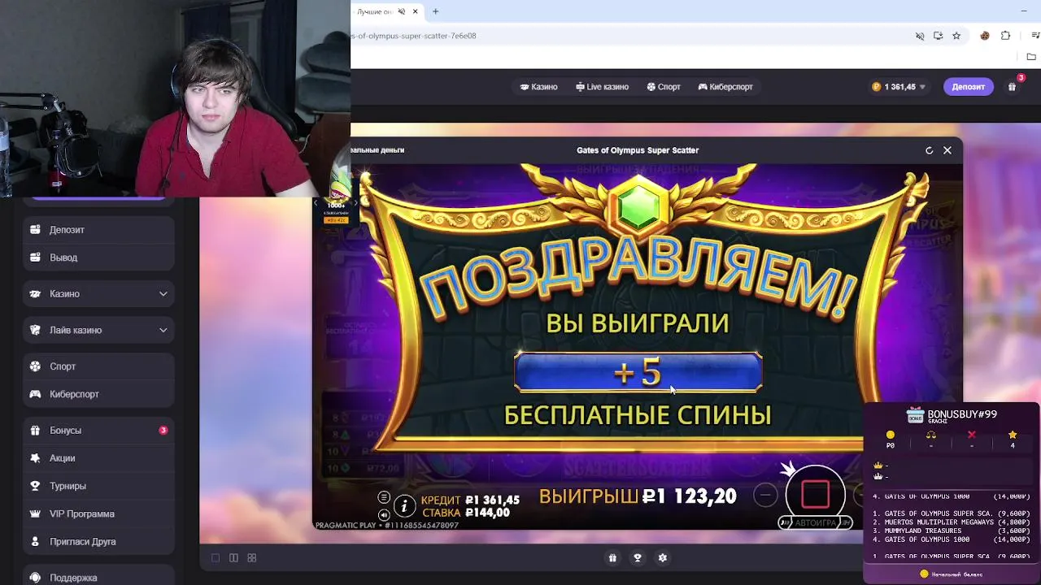Open the media control icon in browser toolbar

[1035, 36]
